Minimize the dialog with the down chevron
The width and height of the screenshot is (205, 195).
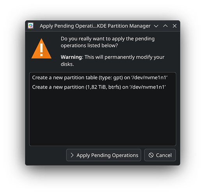pyautogui.click(x=156, y=26)
